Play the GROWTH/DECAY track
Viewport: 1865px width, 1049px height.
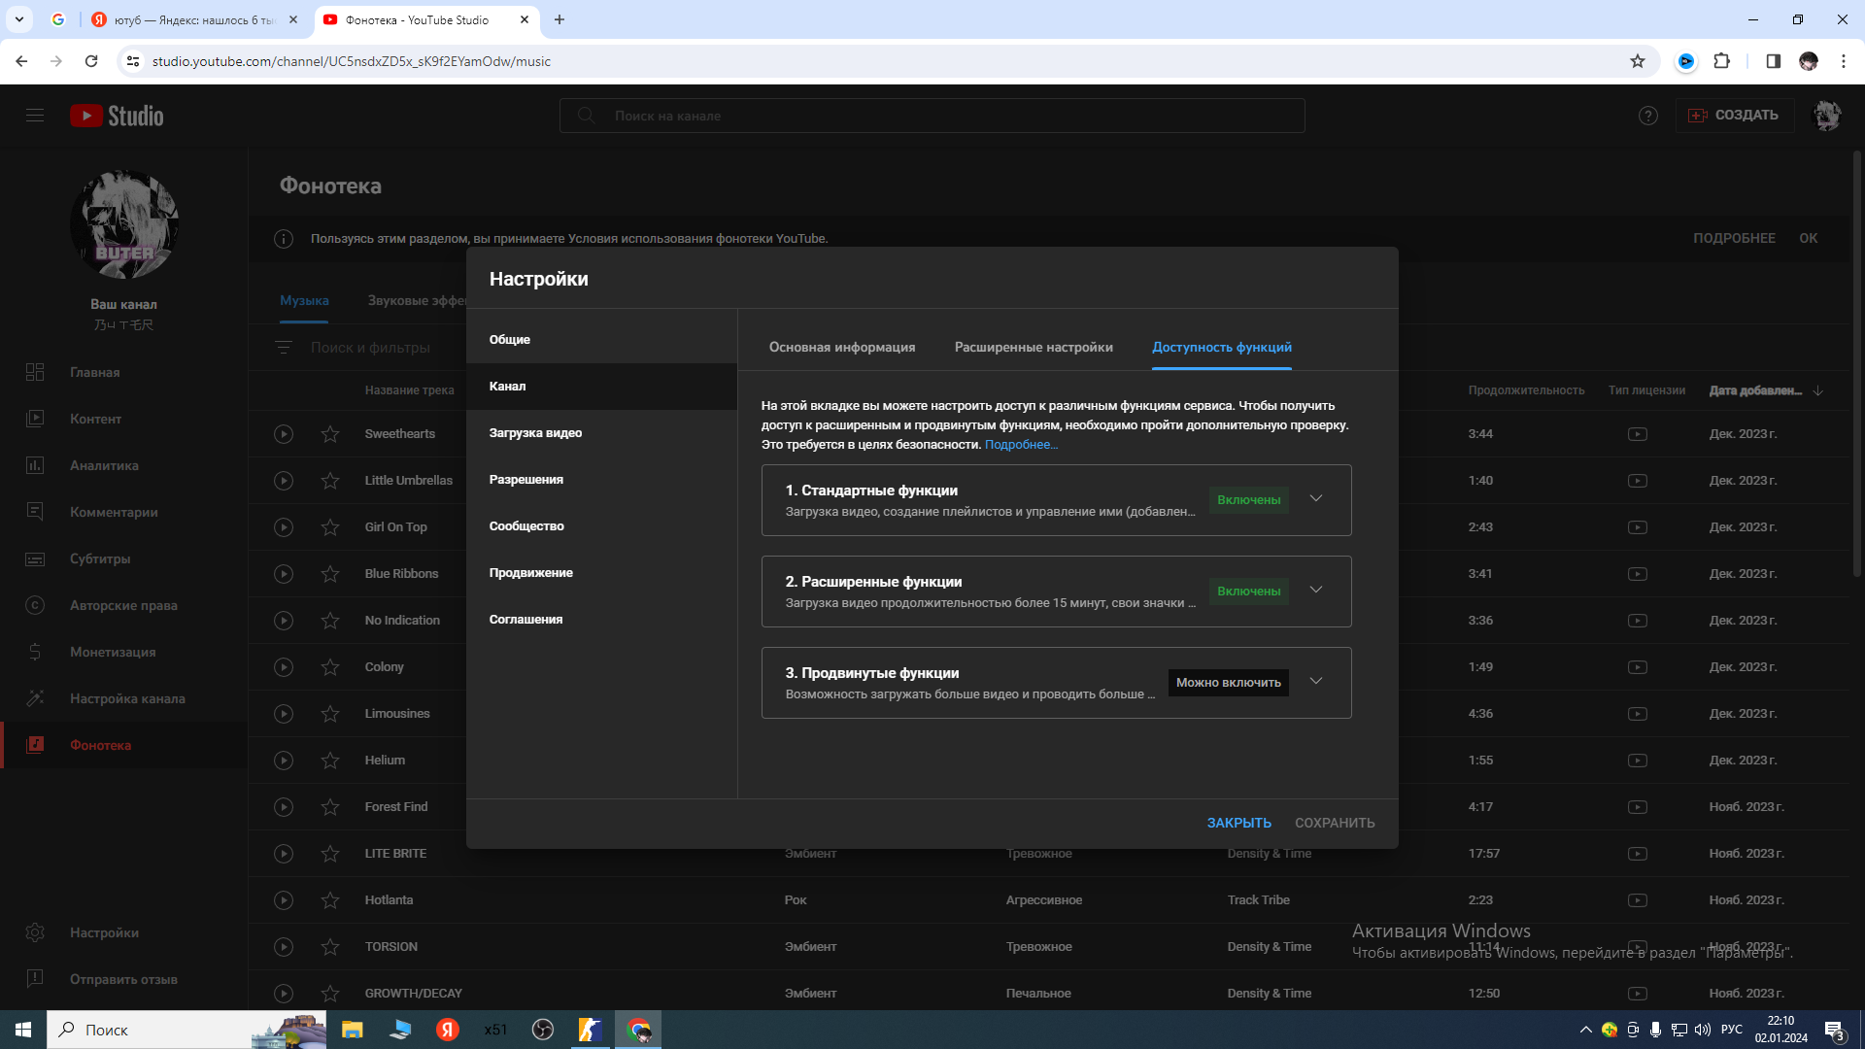point(284,994)
